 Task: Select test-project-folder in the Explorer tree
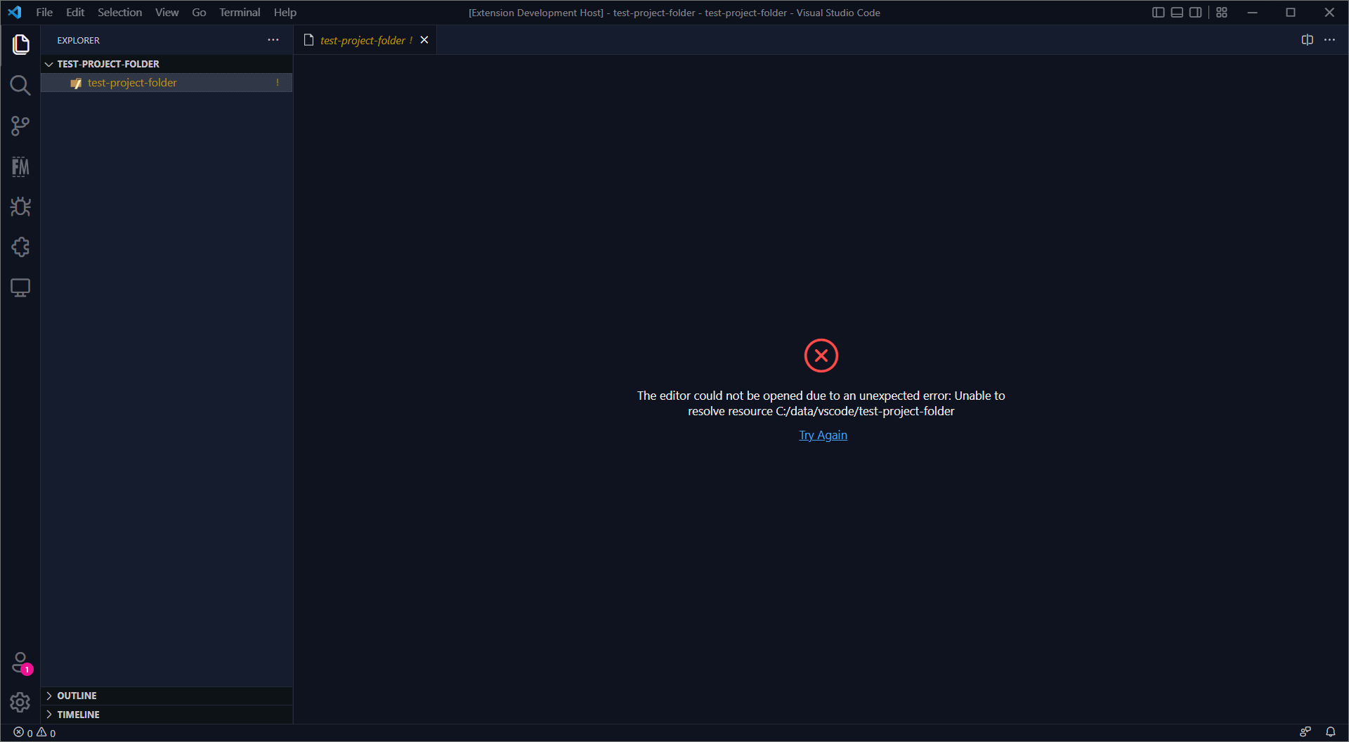(x=132, y=83)
